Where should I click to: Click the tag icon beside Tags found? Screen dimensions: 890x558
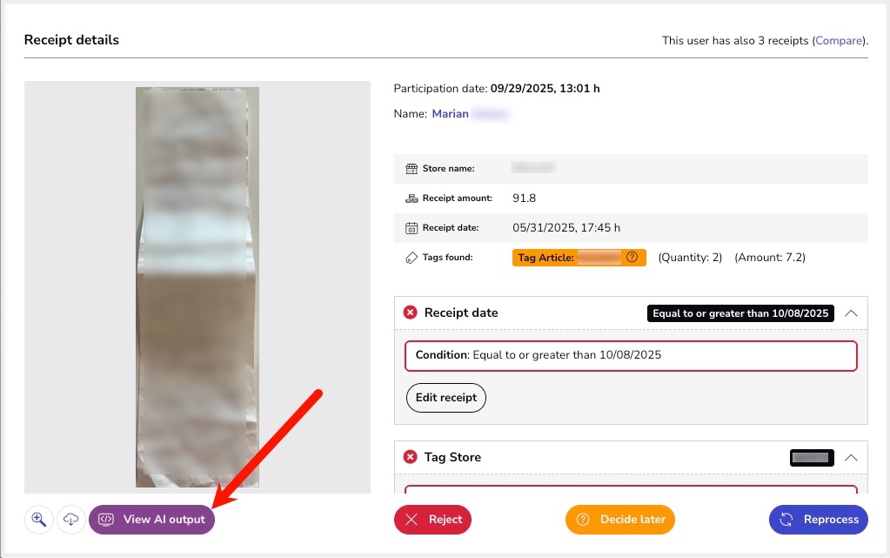[x=412, y=258]
